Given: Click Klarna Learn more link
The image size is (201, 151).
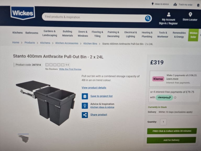Looking at the screenshot, I should [x=172, y=79].
